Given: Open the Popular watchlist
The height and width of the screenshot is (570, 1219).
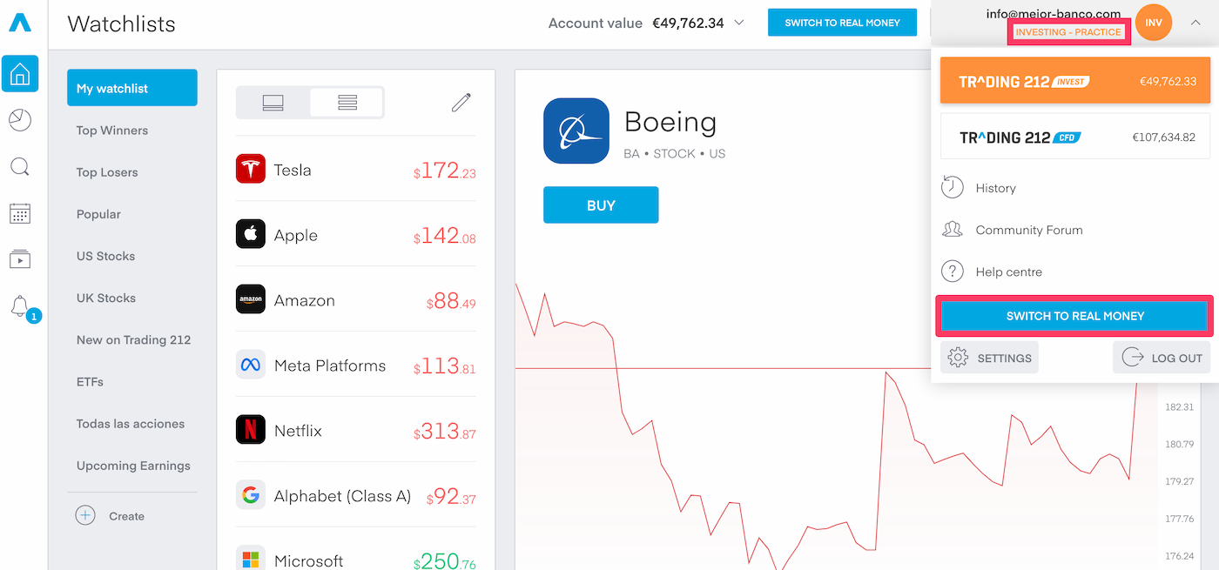Looking at the screenshot, I should [x=98, y=213].
